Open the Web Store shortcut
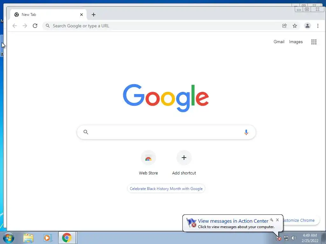 click(148, 163)
